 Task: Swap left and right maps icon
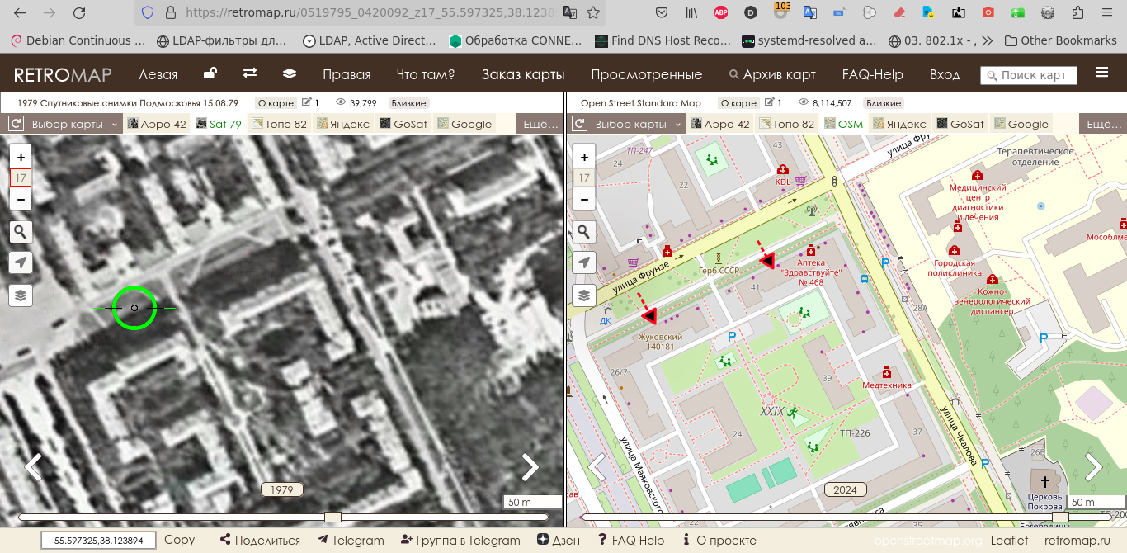tap(250, 74)
